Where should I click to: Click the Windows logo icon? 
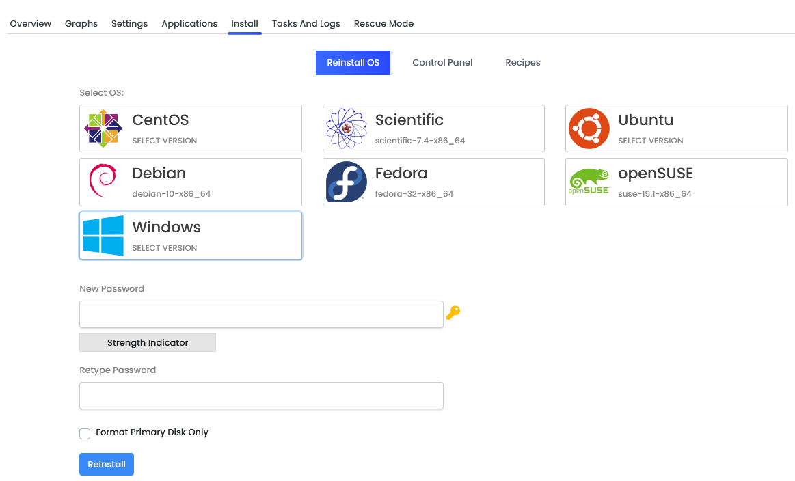tap(103, 236)
